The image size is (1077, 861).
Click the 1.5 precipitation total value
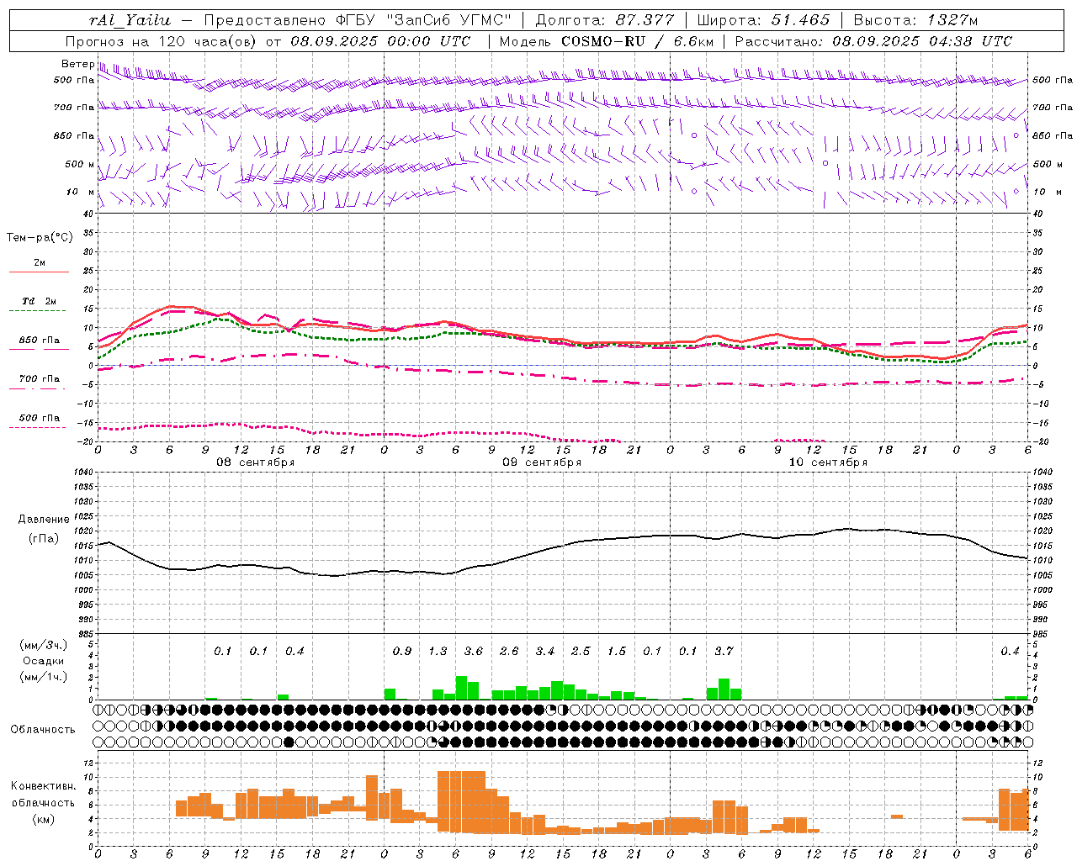click(616, 651)
